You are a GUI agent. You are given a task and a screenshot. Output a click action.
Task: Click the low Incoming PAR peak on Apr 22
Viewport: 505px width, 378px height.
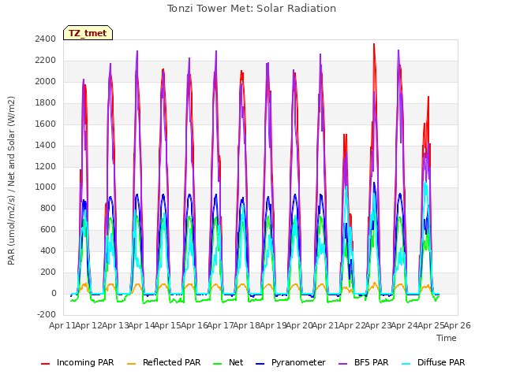pos(345,135)
